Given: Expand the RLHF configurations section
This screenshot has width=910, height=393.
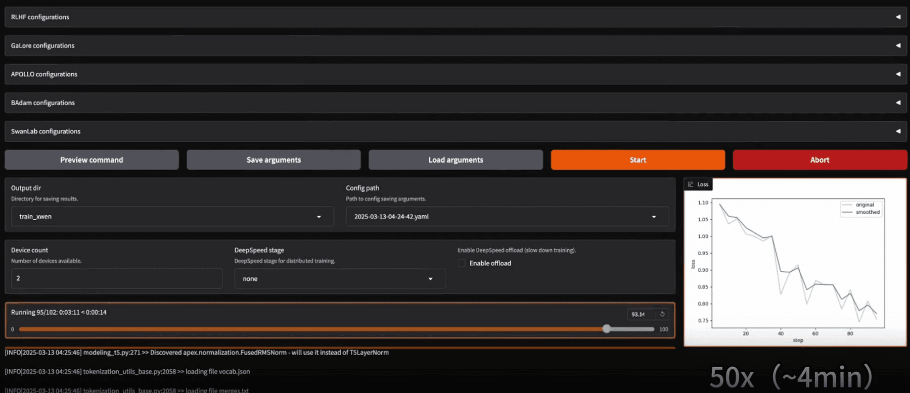Looking at the screenshot, I should pyautogui.click(x=455, y=17).
